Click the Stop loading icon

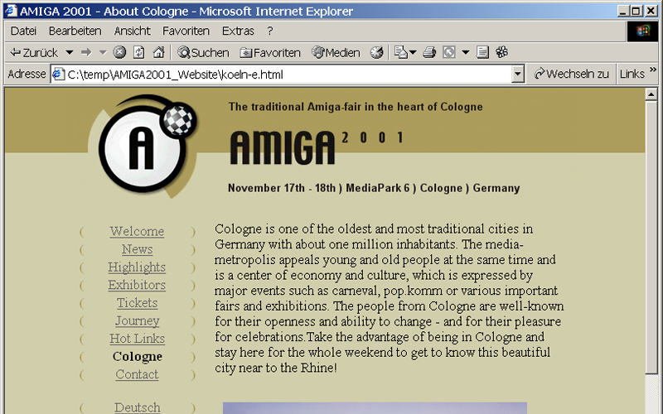(119, 52)
